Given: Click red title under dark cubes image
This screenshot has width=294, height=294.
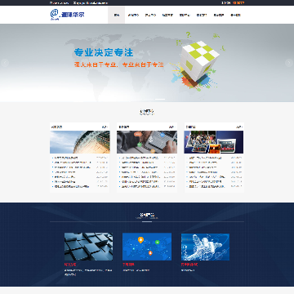Looking at the screenshot, I should click(x=70, y=265).
